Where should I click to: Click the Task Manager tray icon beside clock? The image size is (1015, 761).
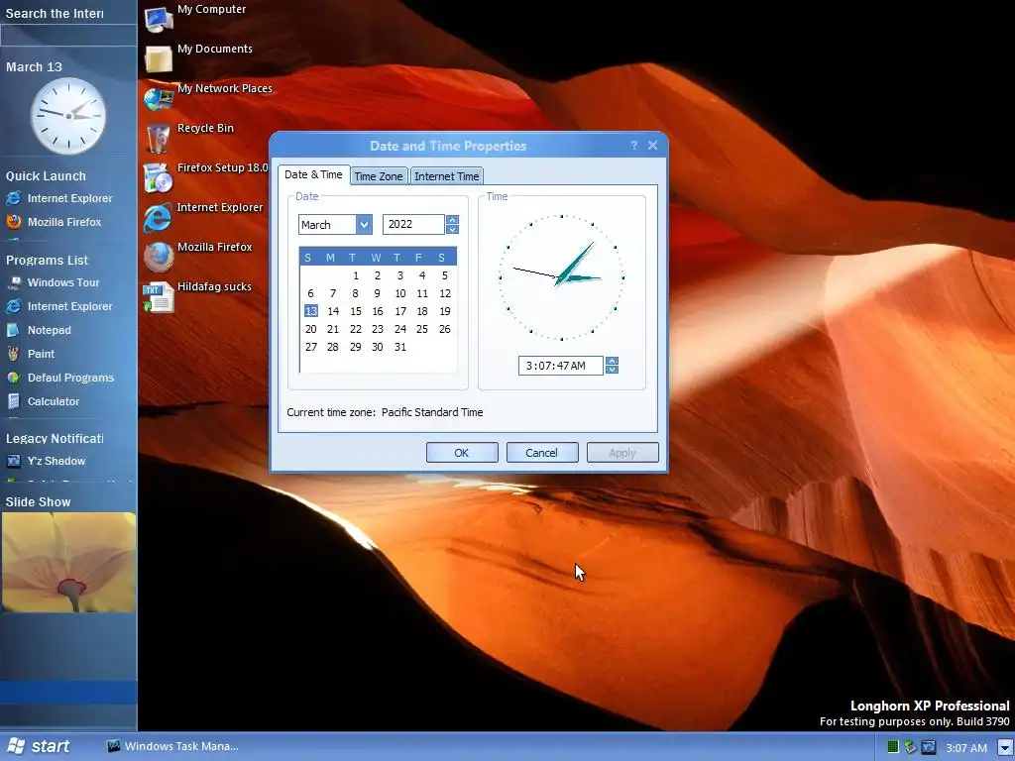[x=928, y=747]
